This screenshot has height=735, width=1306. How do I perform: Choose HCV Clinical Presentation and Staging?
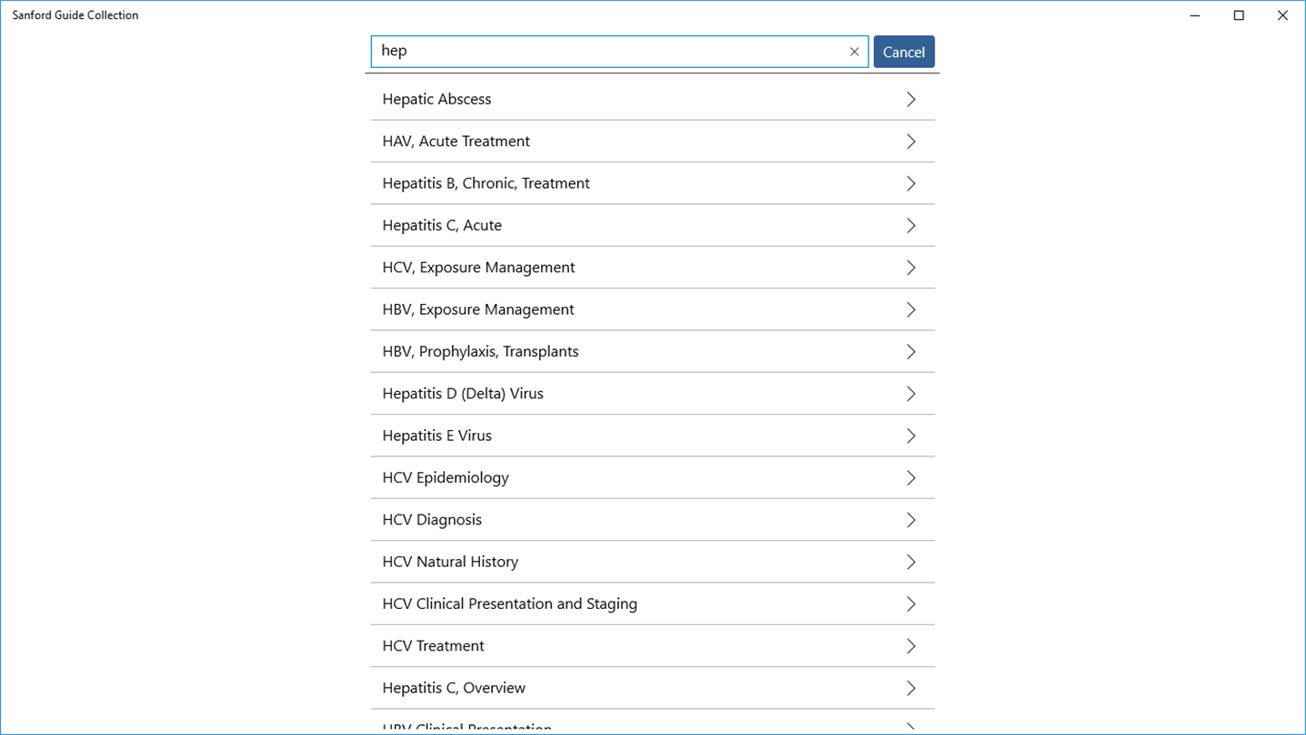(509, 603)
